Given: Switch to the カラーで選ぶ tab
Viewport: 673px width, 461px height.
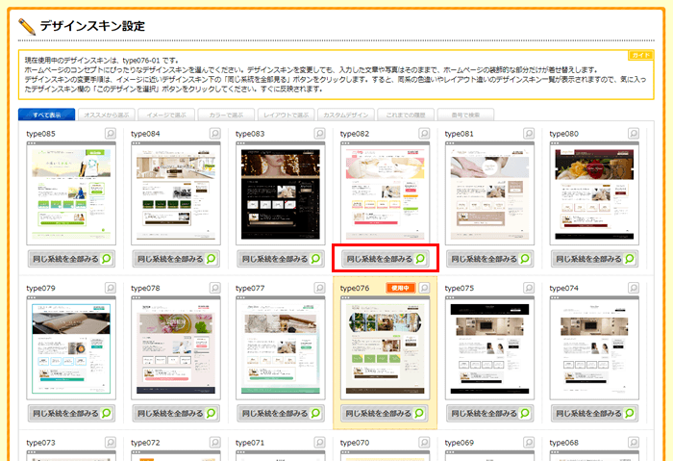Looking at the screenshot, I should click(x=226, y=115).
